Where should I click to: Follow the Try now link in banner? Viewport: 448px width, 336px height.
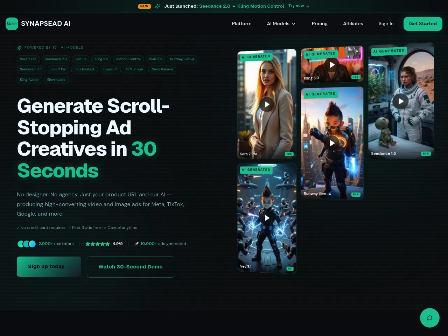[299, 6]
